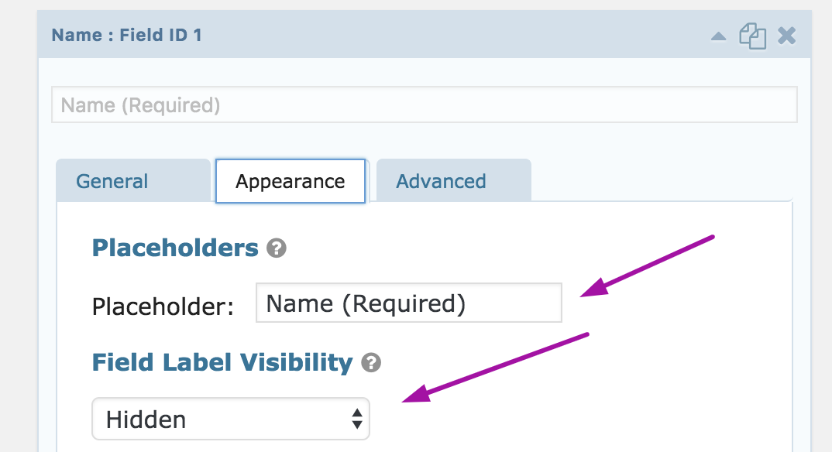This screenshot has height=452, width=832.
Task: Click the 'Hidden' text in the select box
Action: [146, 419]
